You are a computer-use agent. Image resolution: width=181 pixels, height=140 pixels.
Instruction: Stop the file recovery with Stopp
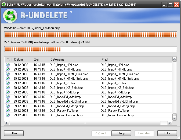121,133
